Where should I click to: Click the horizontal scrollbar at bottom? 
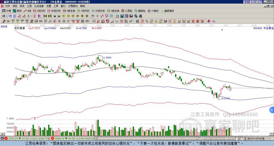[168, 139]
